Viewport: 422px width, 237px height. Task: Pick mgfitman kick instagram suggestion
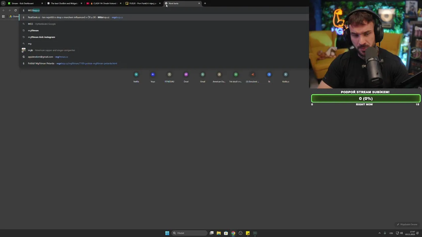tap(164, 37)
